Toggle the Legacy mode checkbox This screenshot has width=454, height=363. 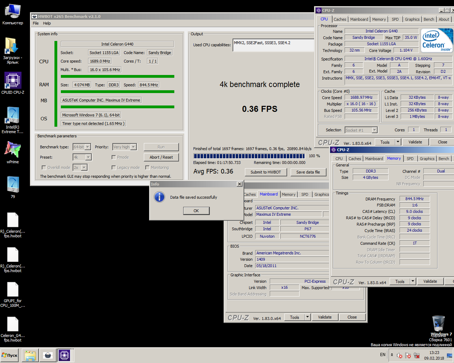[x=114, y=167]
